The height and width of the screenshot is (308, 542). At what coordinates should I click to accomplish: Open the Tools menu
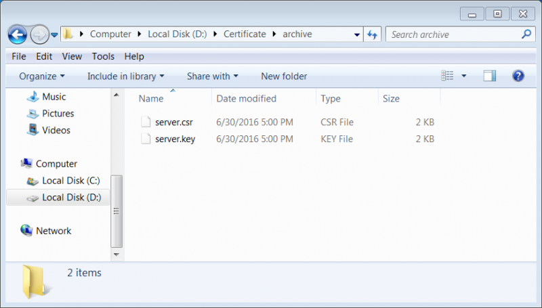tap(103, 56)
